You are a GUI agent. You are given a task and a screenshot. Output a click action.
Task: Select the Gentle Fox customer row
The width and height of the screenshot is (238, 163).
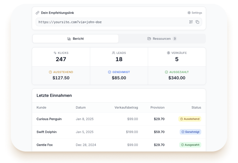coord(119,145)
